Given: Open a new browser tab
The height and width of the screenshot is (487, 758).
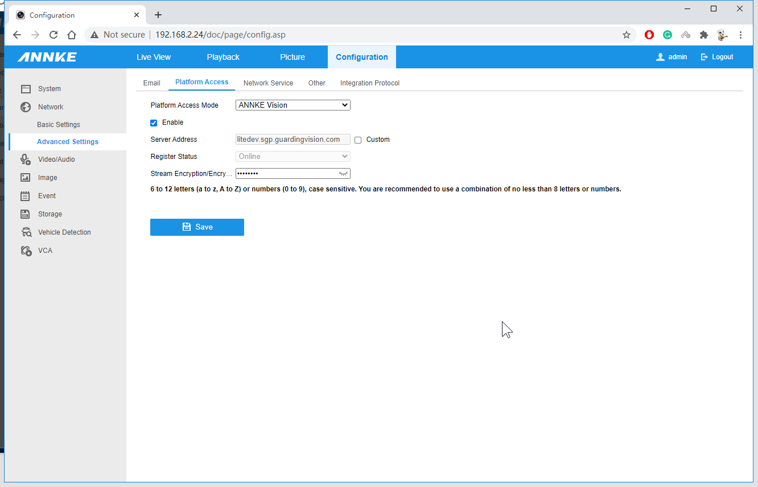Looking at the screenshot, I should click(x=158, y=15).
